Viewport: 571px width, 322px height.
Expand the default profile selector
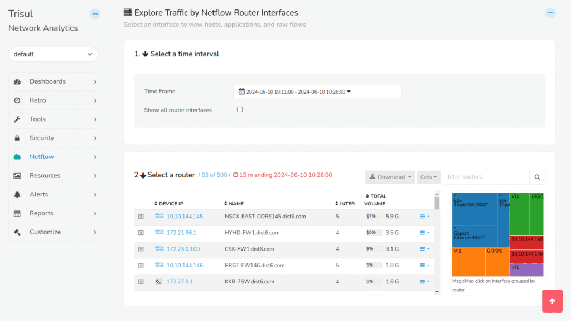pos(53,54)
